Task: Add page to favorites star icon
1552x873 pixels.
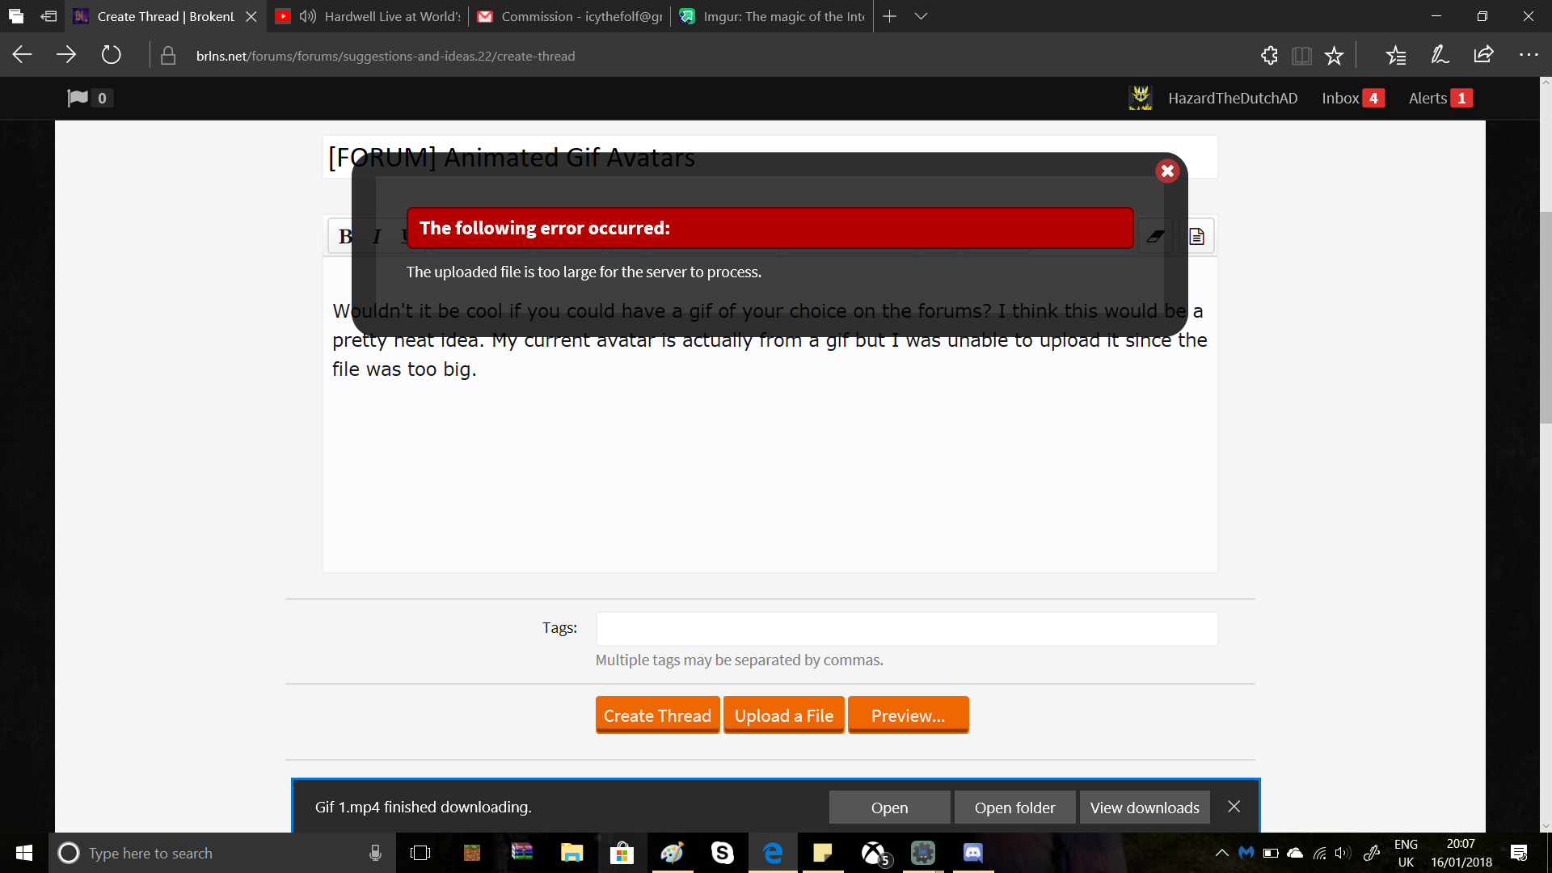Action: coord(1334,55)
